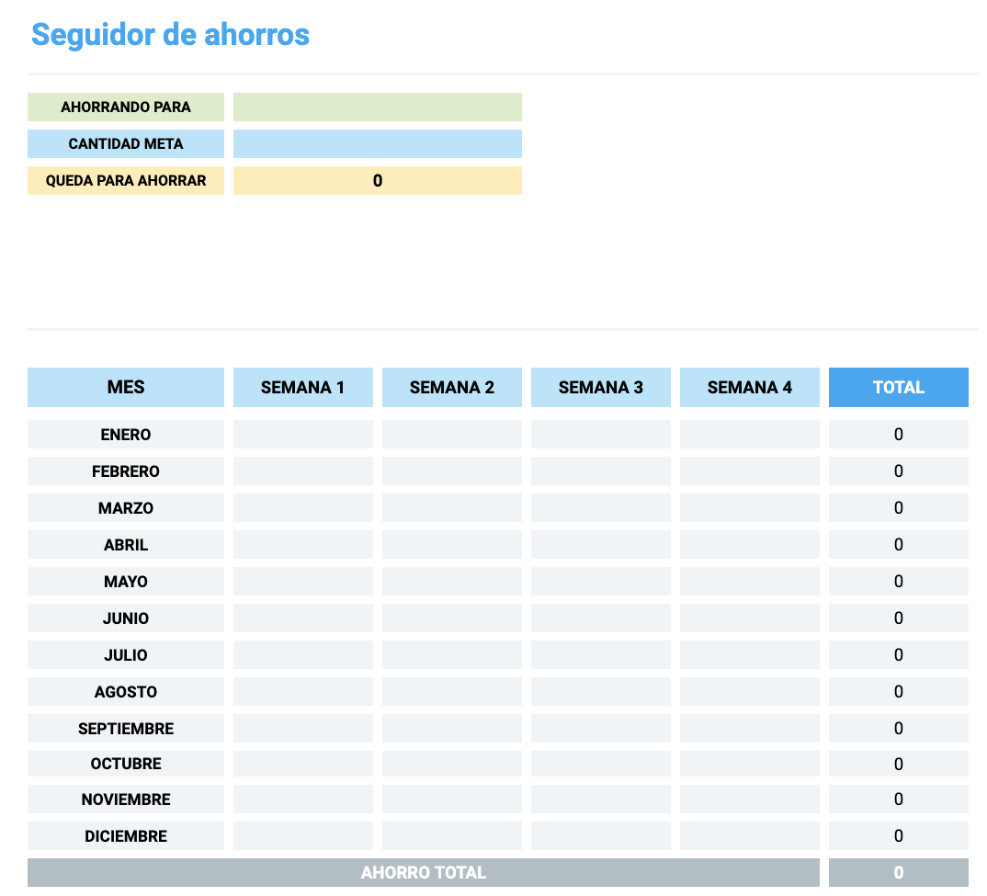Viewport: 987px width, 896px height.
Task: Click the AHORRO TOTAL sum value
Action: pyautogui.click(x=898, y=873)
